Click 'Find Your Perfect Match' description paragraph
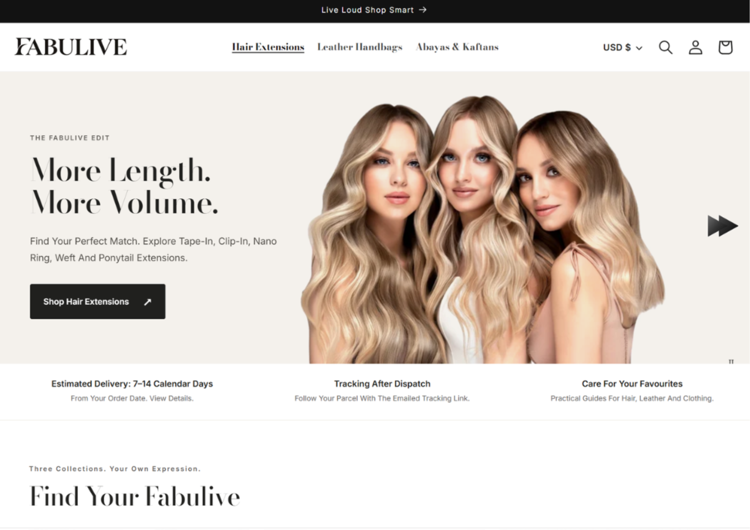750x530 pixels. 153,249
